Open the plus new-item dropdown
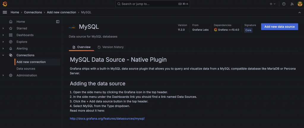The height and width of the screenshot is (128, 304). point(272,4)
